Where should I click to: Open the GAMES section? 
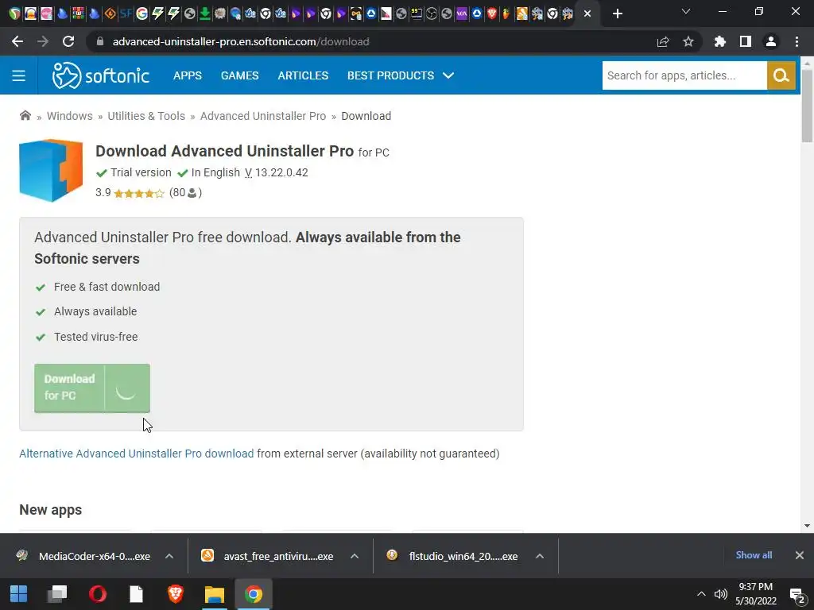click(239, 75)
